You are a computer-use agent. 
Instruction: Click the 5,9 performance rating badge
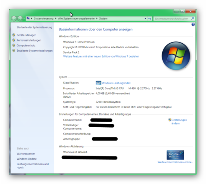99,83
